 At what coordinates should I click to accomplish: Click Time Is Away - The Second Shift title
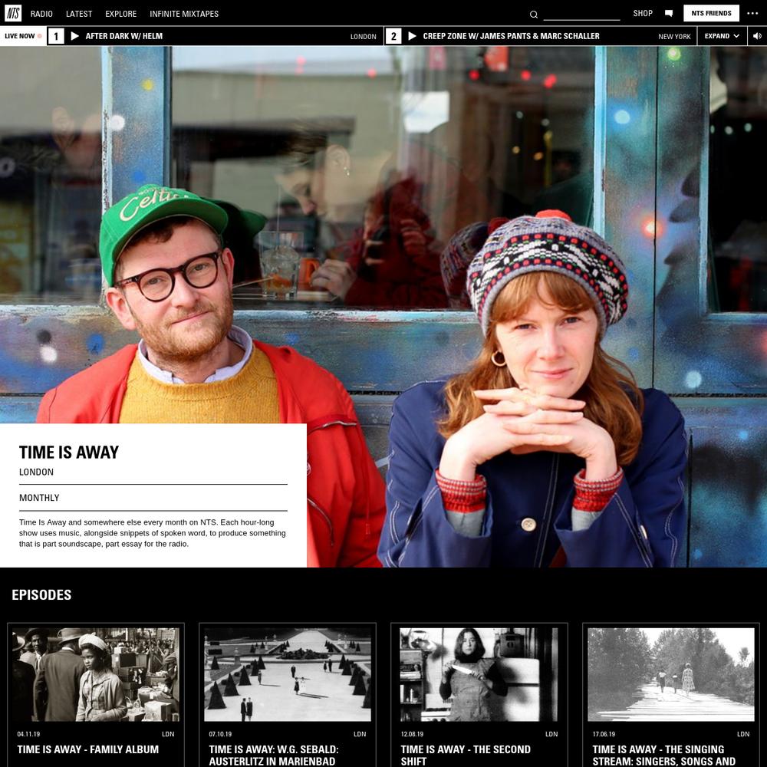coord(466,755)
